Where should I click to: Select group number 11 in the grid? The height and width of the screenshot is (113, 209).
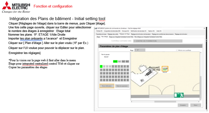(101, 70)
